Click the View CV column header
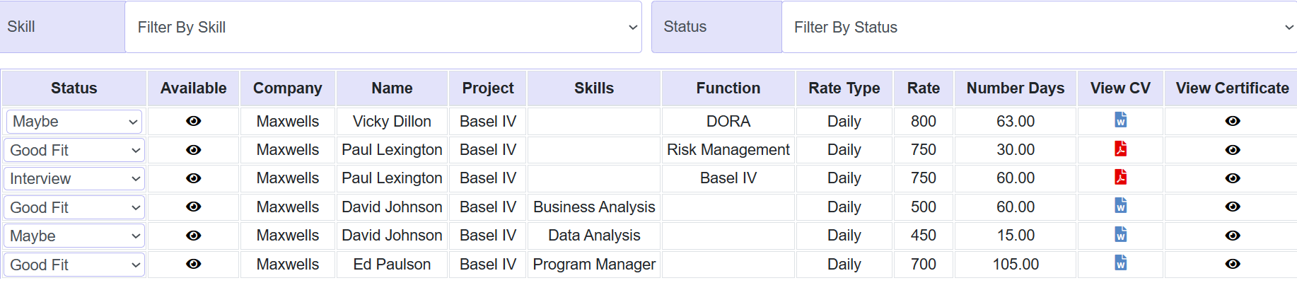 click(x=1120, y=88)
